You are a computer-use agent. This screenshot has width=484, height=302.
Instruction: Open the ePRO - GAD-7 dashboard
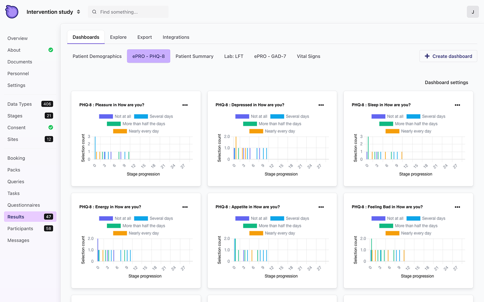270,56
